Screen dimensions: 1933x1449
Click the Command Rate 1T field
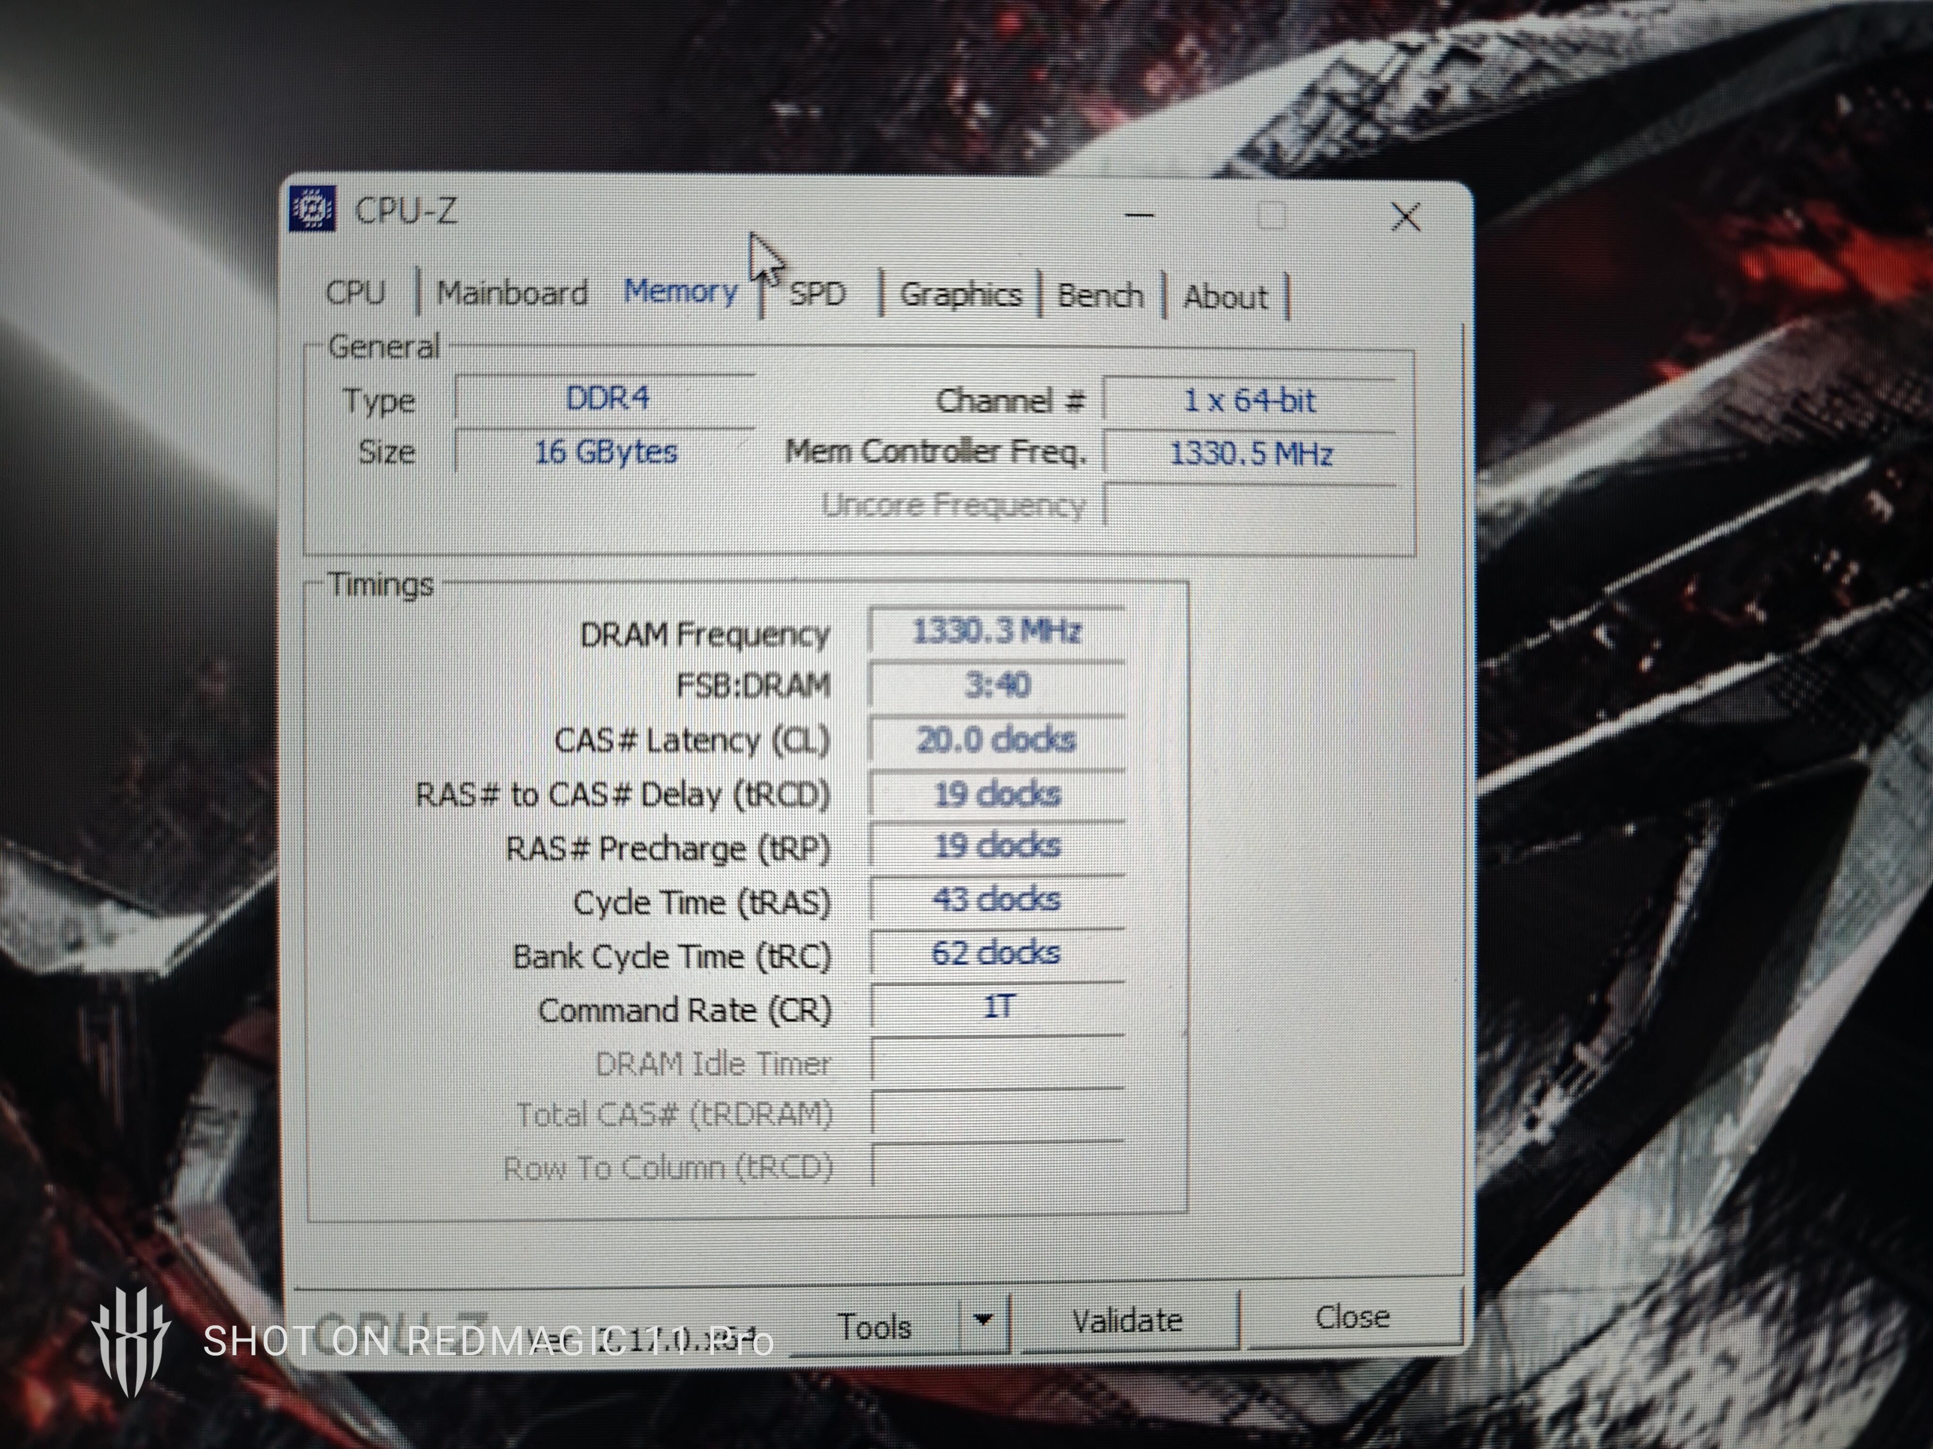[998, 1007]
